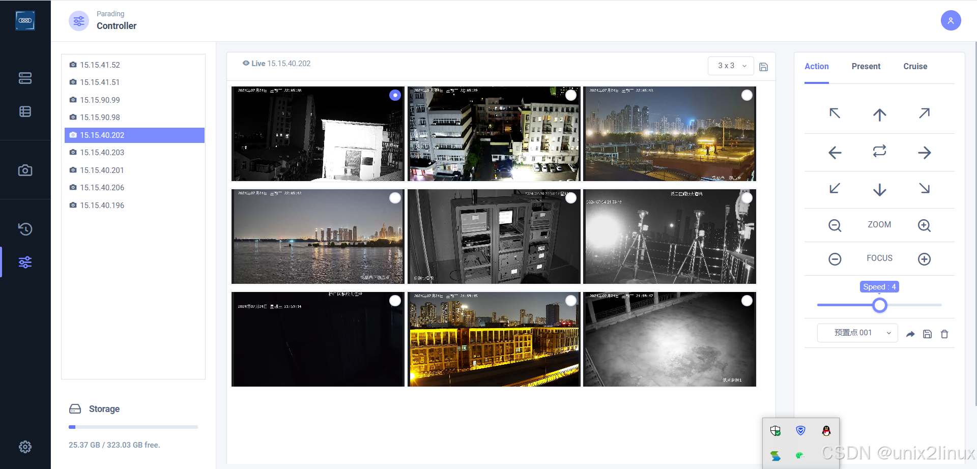Select the radio on the bottom-right rooftop tile
This screenshot has width=977, height=469.
click(x=746, y=301)
